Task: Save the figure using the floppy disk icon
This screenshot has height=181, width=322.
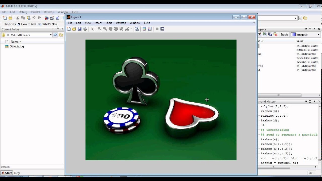Action: tap(79, 29)
